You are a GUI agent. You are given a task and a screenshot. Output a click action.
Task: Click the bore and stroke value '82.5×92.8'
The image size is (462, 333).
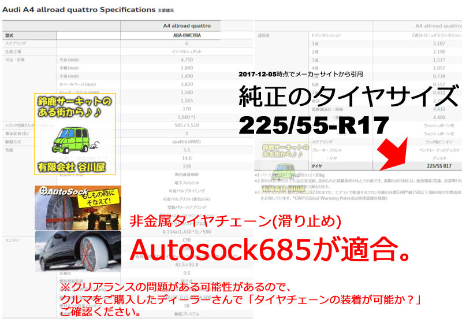187,265
